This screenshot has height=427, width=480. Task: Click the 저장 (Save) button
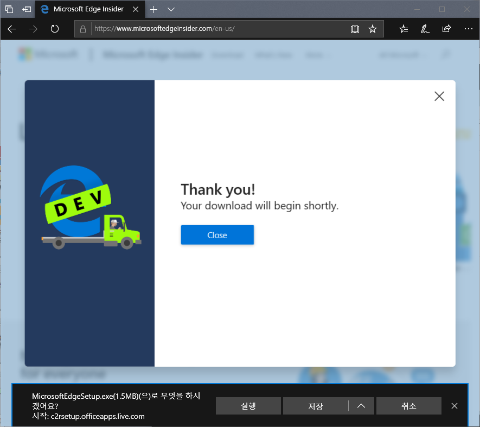click(x=316, y=406)
